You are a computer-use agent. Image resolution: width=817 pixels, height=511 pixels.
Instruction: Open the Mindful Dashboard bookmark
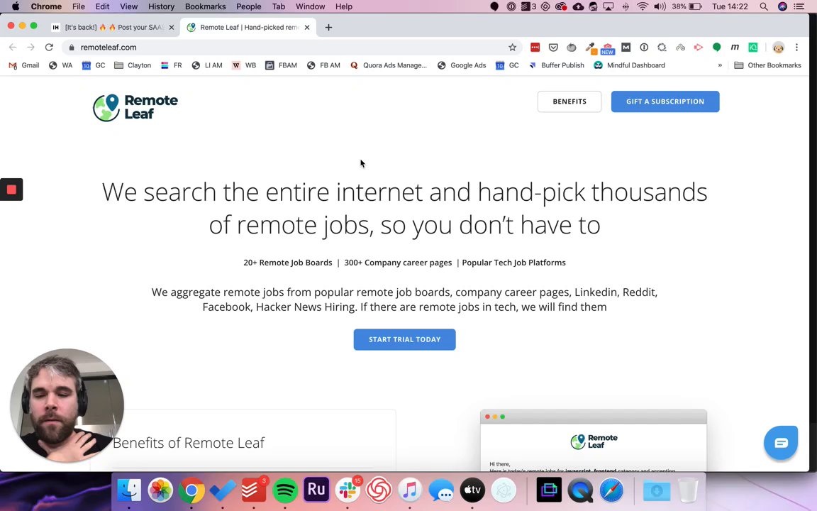pyautogui.click(x=630, y=66)
